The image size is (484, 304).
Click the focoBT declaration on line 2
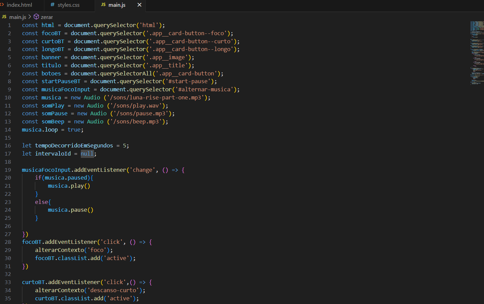(51, 33)
